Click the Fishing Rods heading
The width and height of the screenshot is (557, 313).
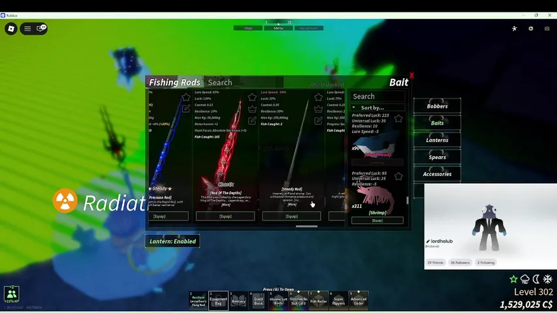click(174, 82)
